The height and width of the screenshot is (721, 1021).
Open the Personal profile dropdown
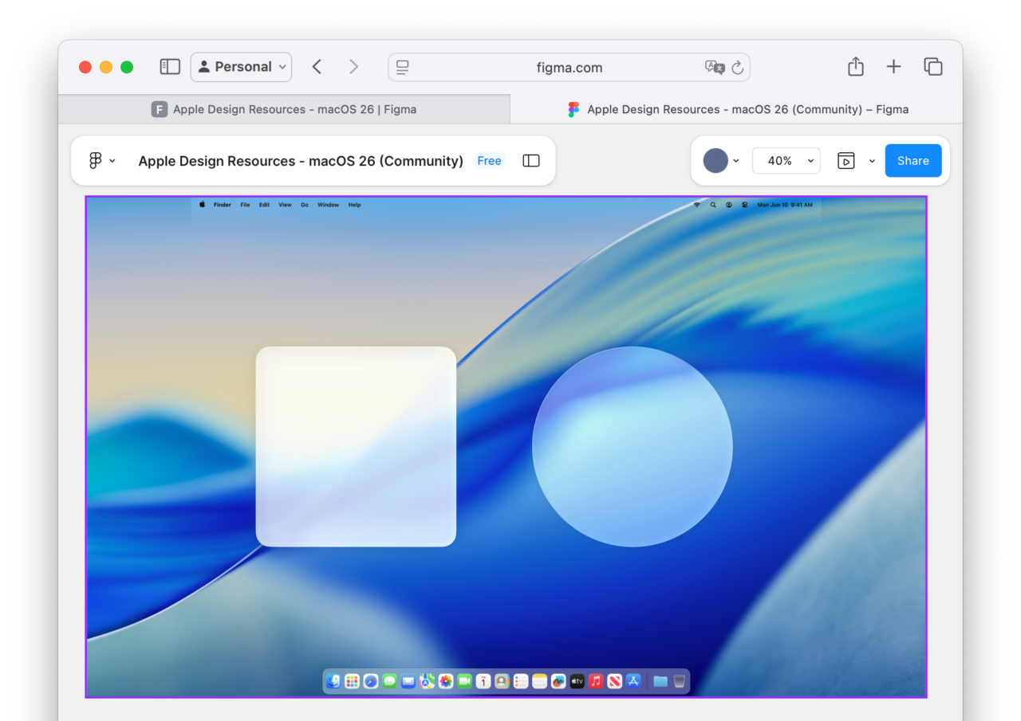coord(241,67)
